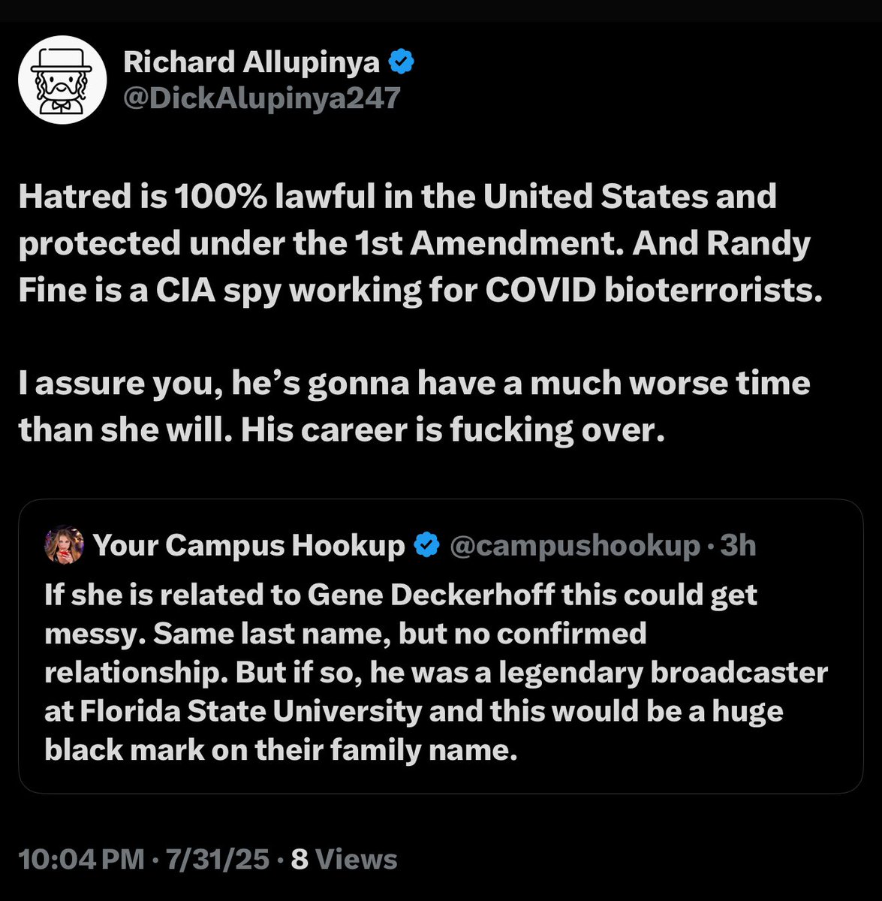This screenshot has width=882, height=901.
Task: Click the 10:04 PM post time
Action: click(x=81, y=859)
